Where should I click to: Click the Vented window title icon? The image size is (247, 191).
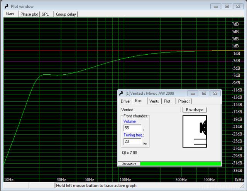121,93
